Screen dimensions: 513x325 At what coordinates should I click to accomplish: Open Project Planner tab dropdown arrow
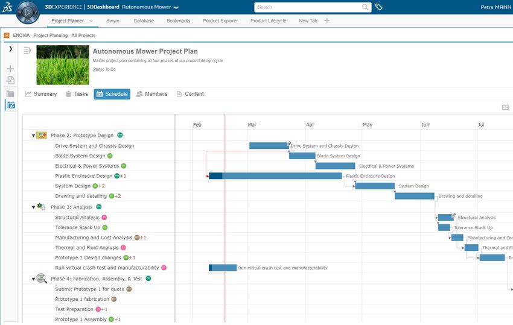coord(91,21)
